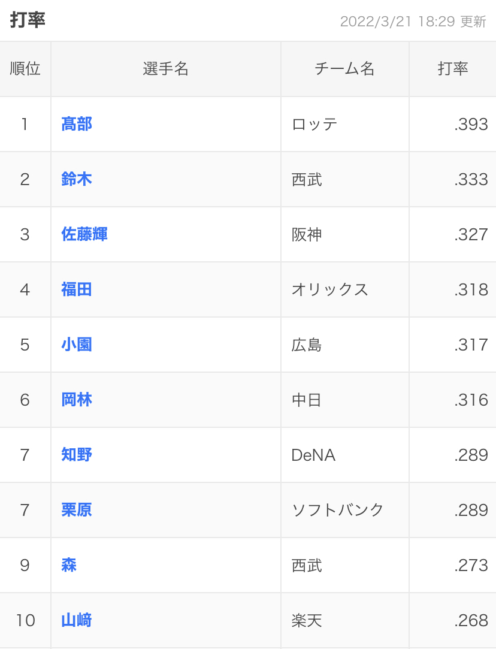Screen dimensions: 496x649
Task: Open the 知野 player link
Action: tap(77, 455)
